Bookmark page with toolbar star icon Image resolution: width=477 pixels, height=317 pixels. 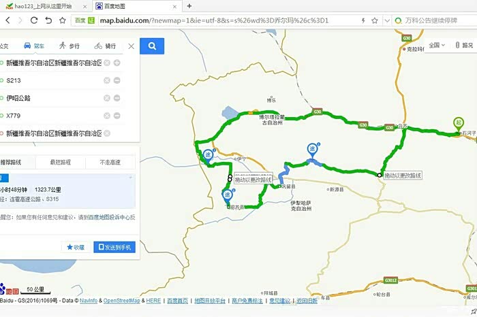[x=63, y=20]
